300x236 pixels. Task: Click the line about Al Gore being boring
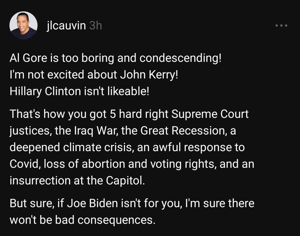[115, 58]
